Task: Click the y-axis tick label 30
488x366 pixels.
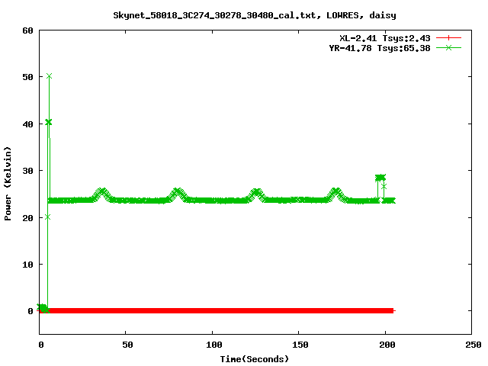Action: pos(27,171)
